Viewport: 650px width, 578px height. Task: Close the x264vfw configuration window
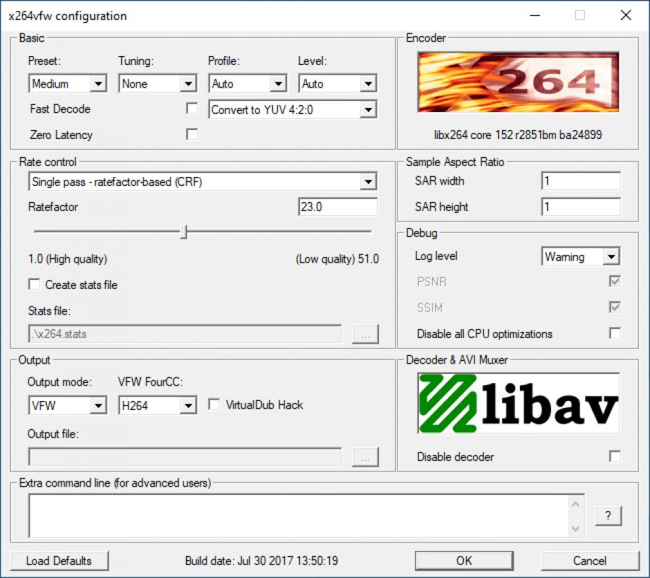tap(626, 15)
